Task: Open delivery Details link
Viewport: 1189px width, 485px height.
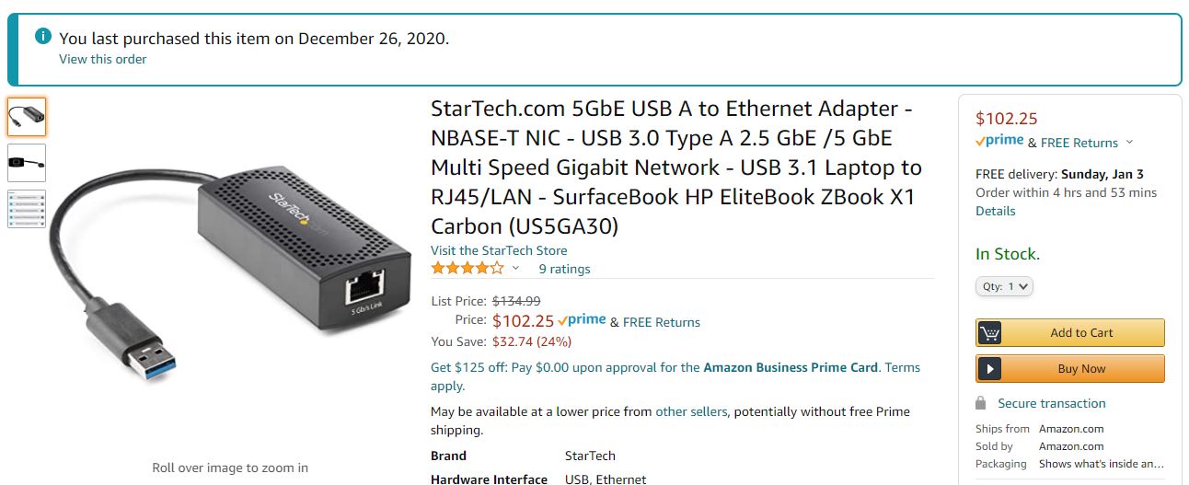Action: tap(996, 211)
